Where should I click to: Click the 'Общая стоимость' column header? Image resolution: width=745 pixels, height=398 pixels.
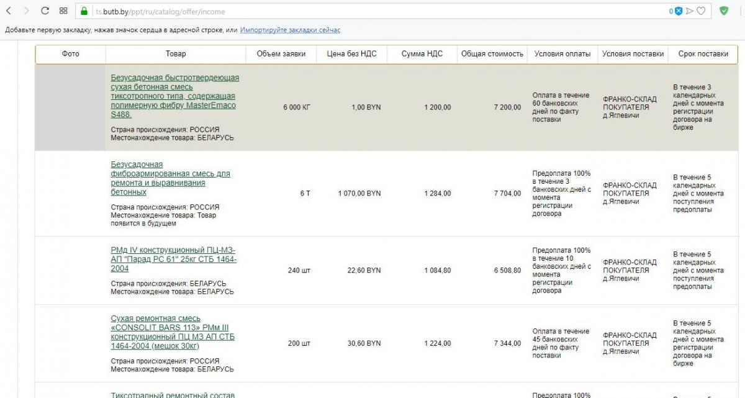coord(492,54)
